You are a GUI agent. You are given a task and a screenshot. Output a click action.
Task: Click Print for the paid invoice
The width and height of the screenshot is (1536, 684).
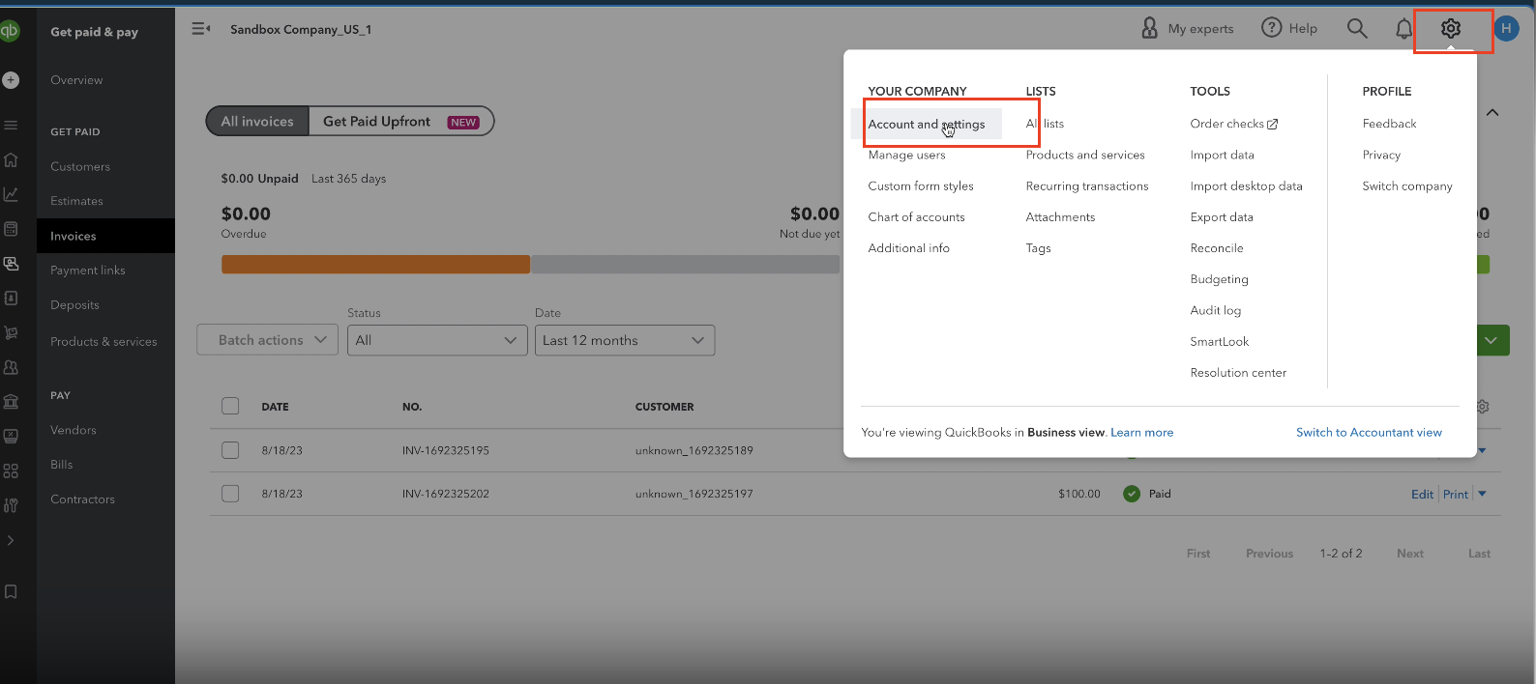point(1456,494)
